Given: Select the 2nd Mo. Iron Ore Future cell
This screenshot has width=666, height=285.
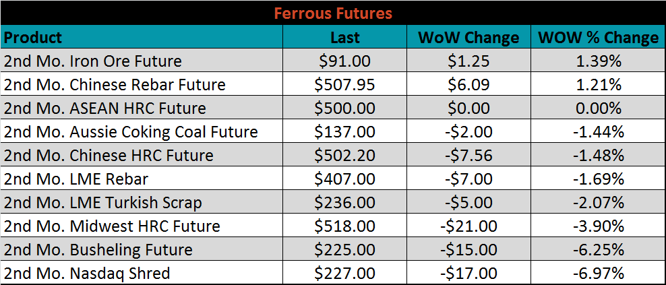Looking at the screenshot, I should (142, 61).
